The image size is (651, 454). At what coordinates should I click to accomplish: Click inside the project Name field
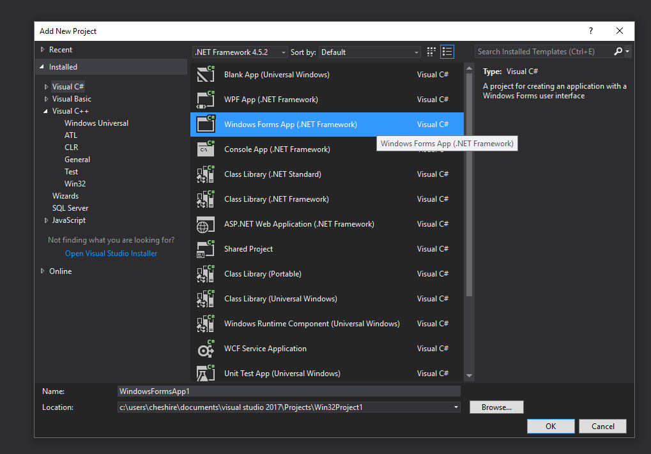point(287,391)
